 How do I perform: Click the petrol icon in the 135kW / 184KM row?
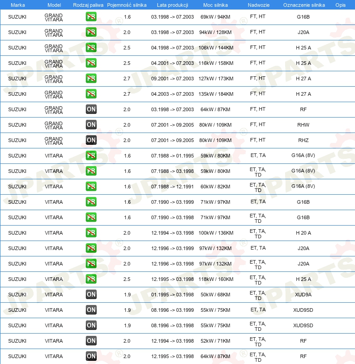click(x=91, y=94)
